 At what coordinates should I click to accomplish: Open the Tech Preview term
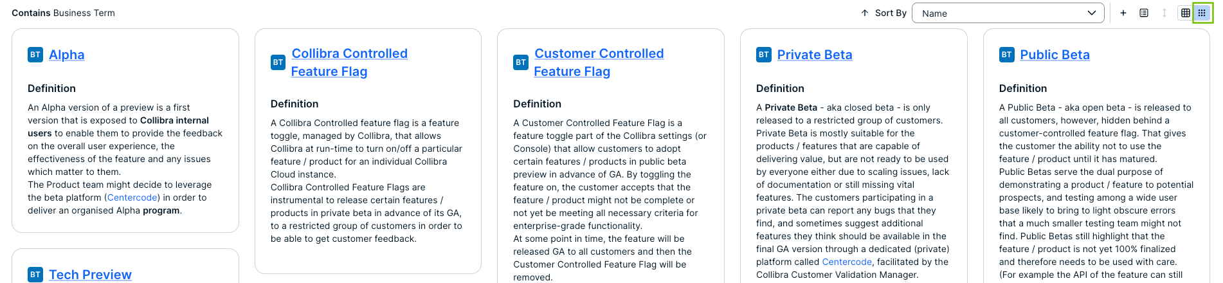coord(90,275)
